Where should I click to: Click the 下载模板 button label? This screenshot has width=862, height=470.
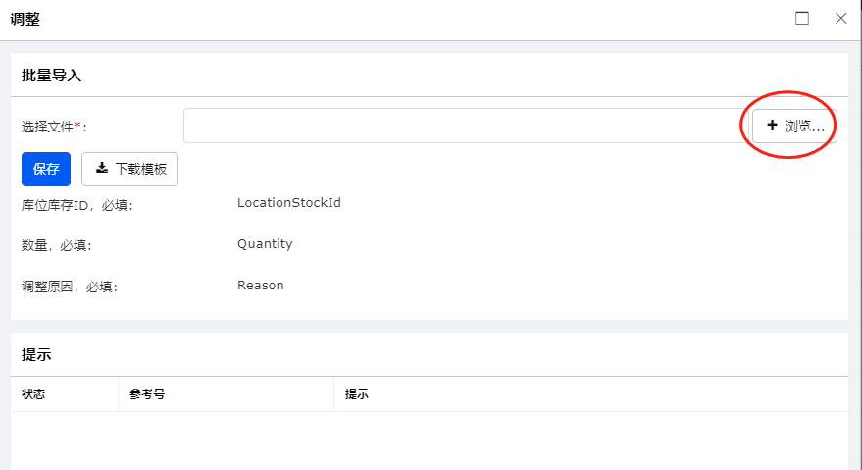coord(141,169)
